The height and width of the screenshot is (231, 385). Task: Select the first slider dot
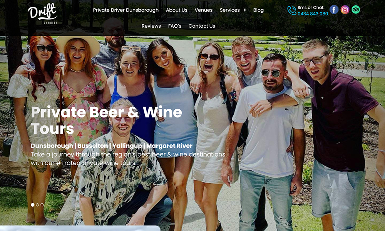point(32,205)
